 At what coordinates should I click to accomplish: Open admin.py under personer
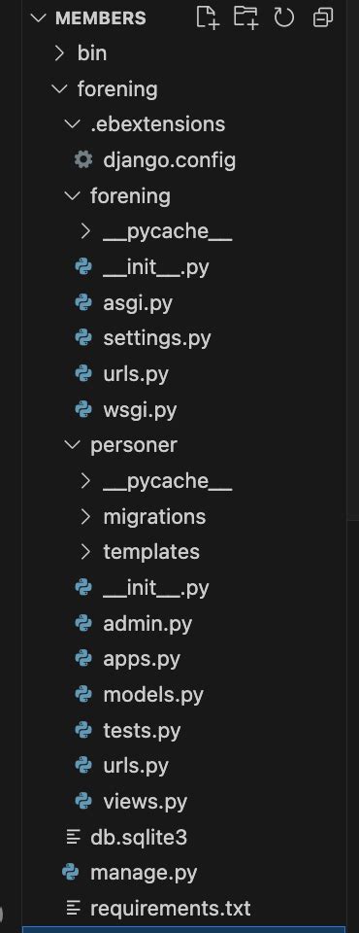[147, 623]
